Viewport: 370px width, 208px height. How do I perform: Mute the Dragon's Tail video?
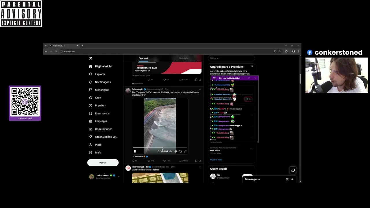[171, 151]
